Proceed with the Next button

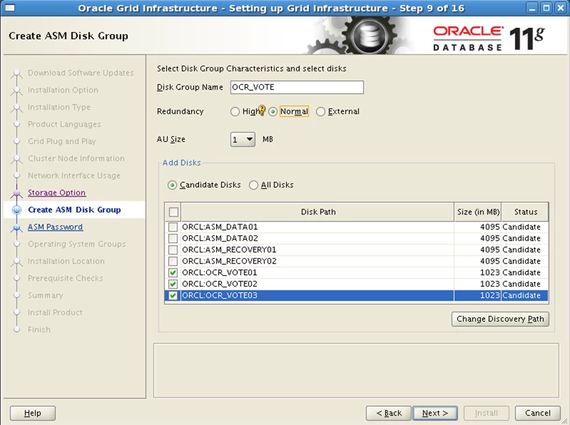click(435, 413)
